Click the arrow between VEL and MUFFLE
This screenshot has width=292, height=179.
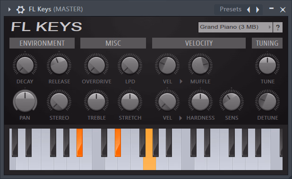coord(181,81)
